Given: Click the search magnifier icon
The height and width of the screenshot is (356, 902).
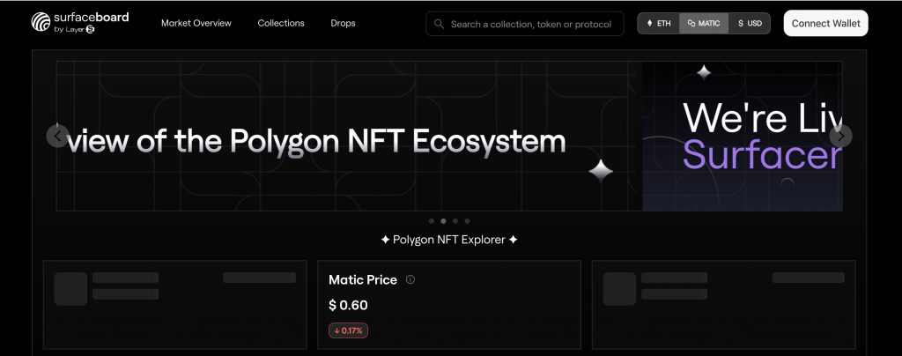Looking at the screenshot, I should (x=439, y=24).
